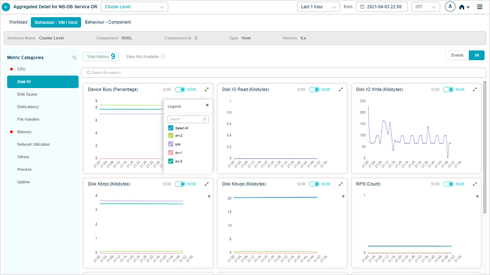Expand the Device Busy chart fullscreen
The image size is (490, 275).
(207, 89)
